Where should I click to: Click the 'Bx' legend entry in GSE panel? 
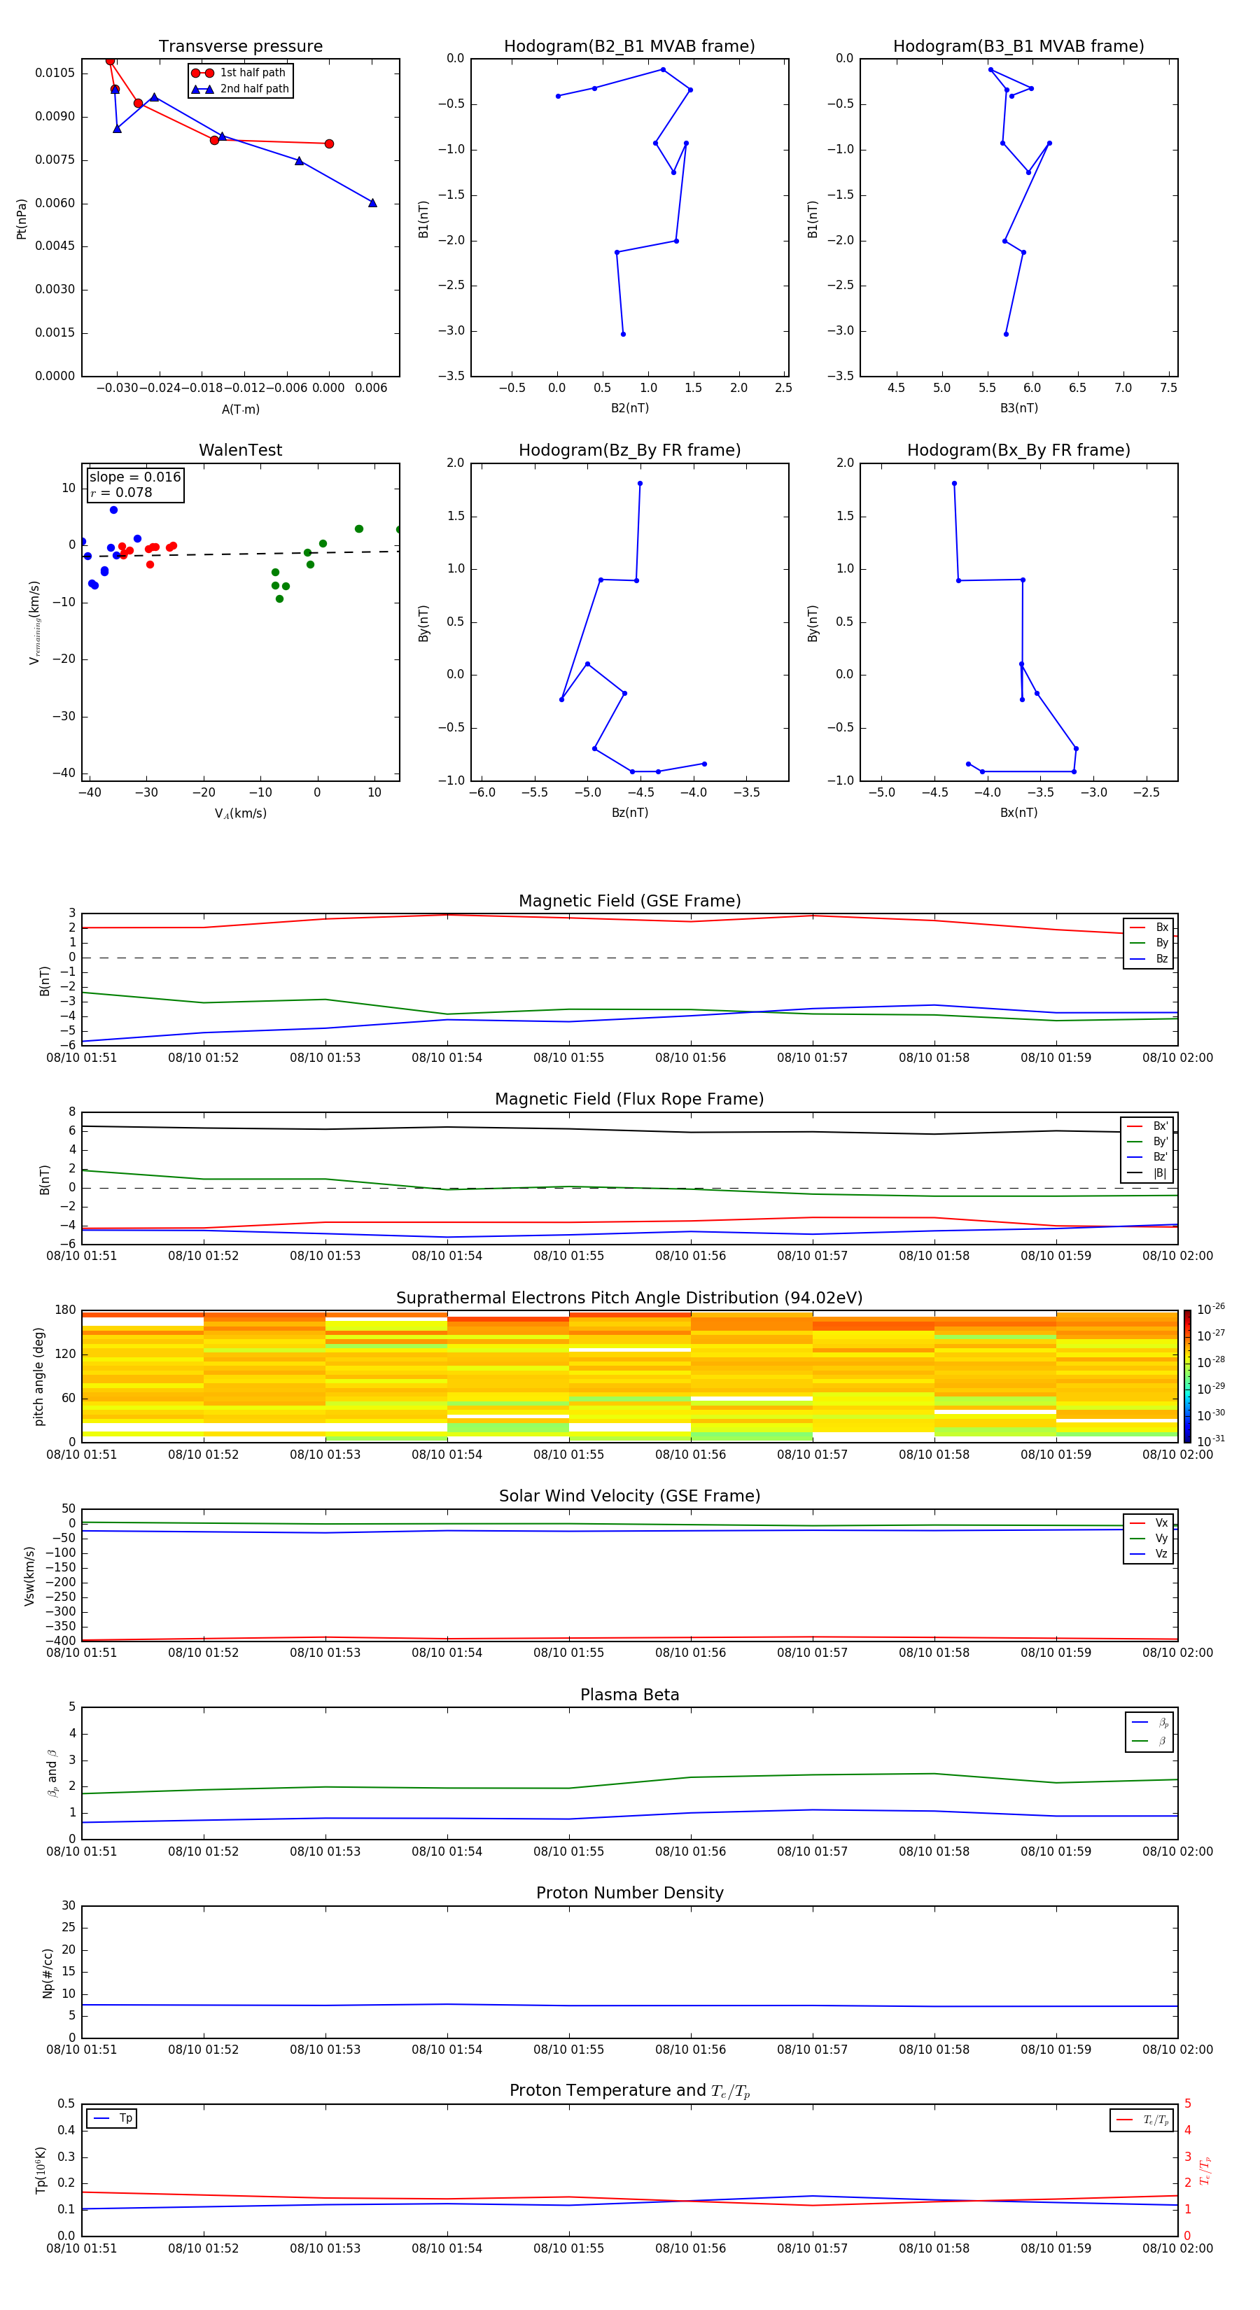coord(1149,927)
